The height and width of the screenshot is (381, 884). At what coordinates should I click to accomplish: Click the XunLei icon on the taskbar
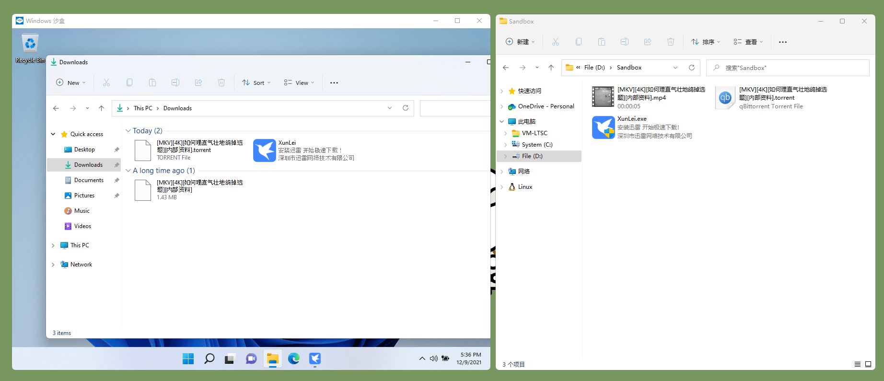[x=315, y=358]
